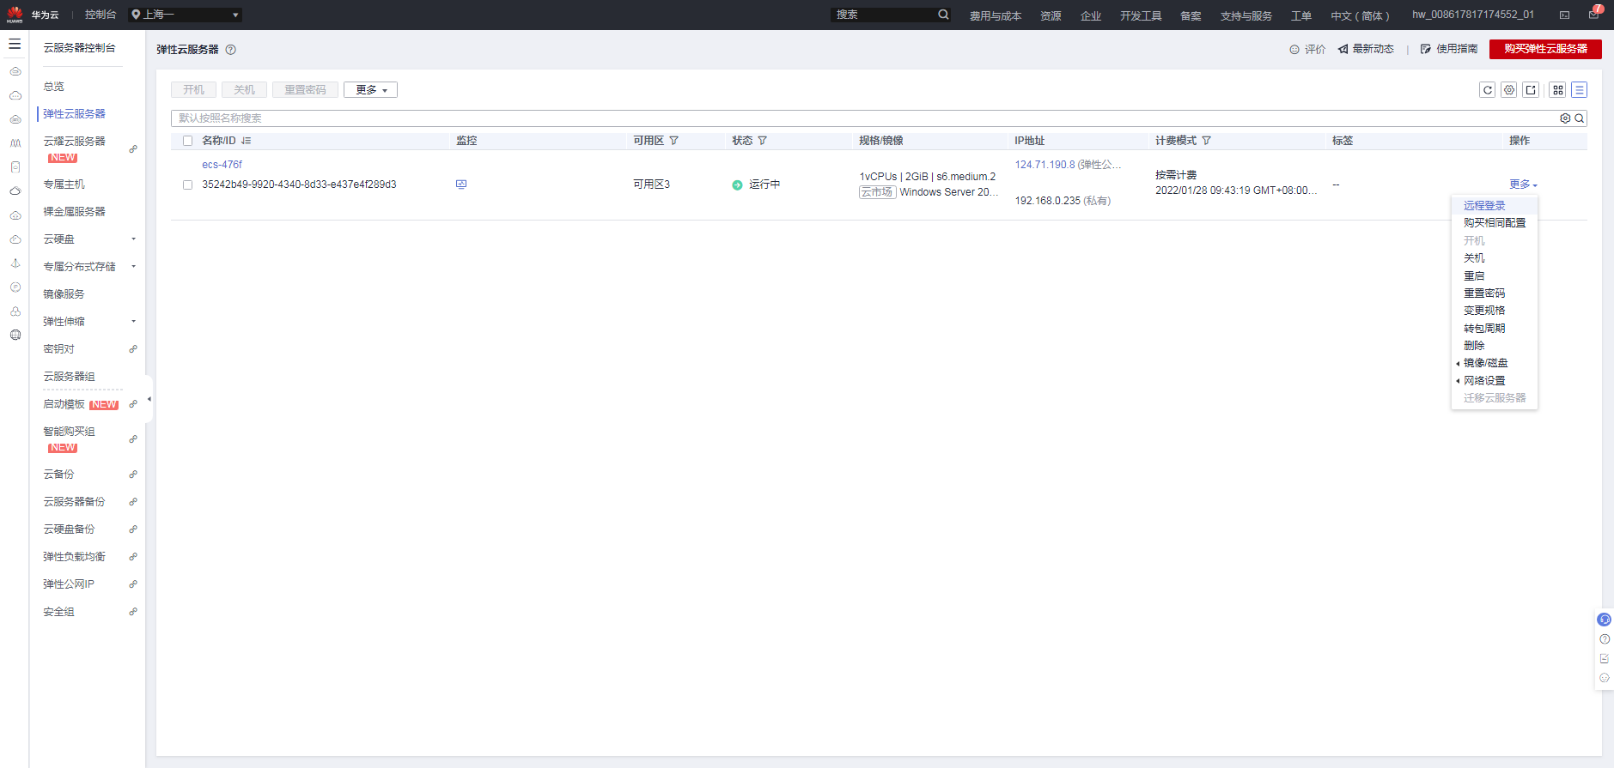Screen dimensions: 1614x768
Task: Filter by availability zone funnel
Action: [x=674, y=141]
